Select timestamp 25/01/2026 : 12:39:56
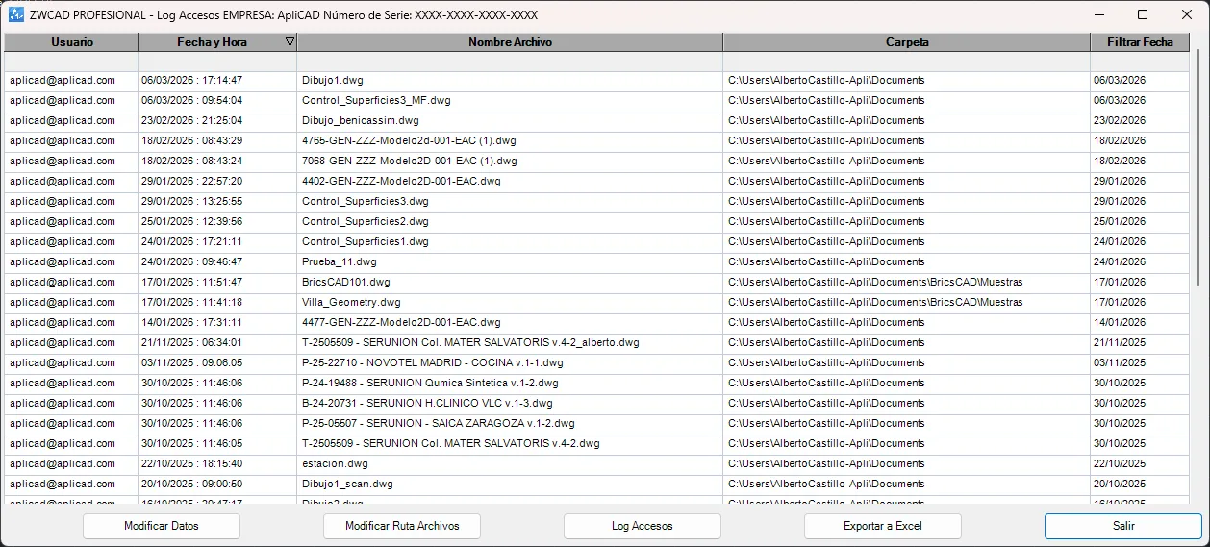The image size is (1210, 547). [191, 221]
